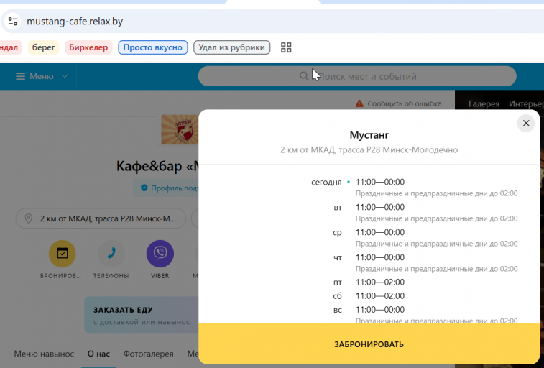Click the red warning triangle icon
The width and height of the screenshot is (544, 368).
point(359,103)
